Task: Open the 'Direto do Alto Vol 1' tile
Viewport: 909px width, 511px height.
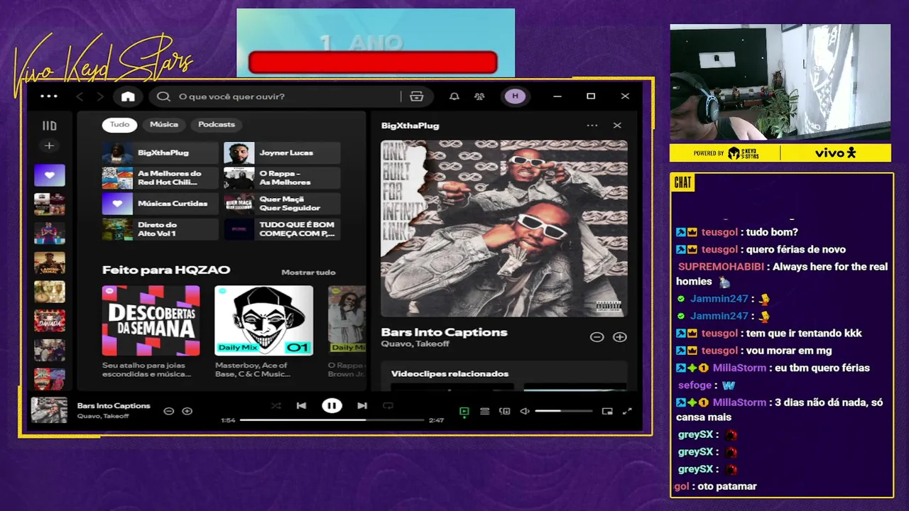Action: [160, 229]
